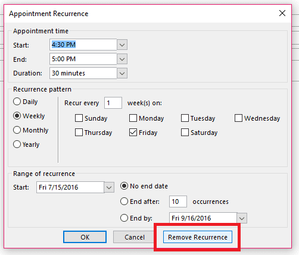
Task: Choose the Monthly recurrence option
Action: (x=17, y=130)
